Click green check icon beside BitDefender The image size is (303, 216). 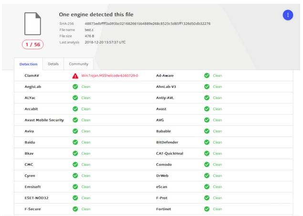click(207, 142)
